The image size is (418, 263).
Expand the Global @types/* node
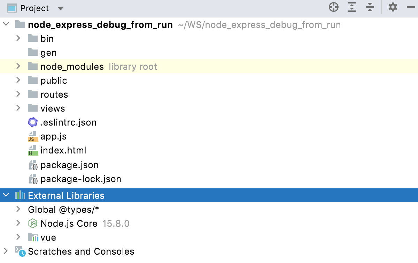tap(18, 209)
